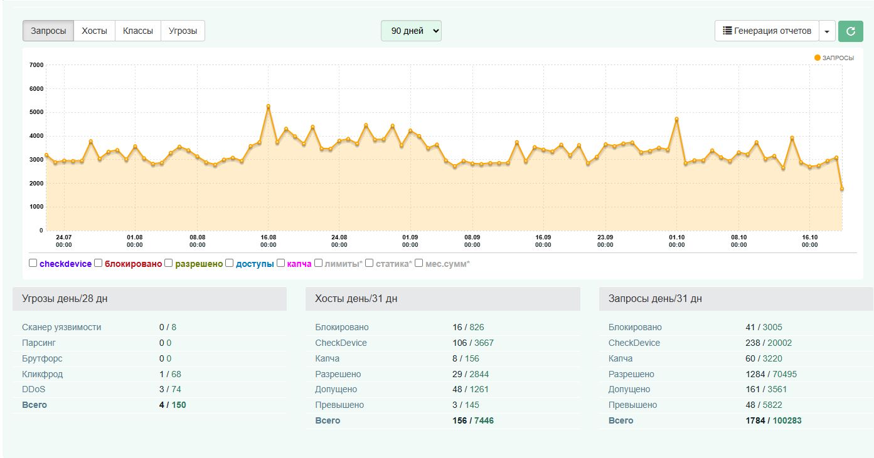Click Сканер уязвимости threat row label
874x458 pixels.
coord(61,327)
